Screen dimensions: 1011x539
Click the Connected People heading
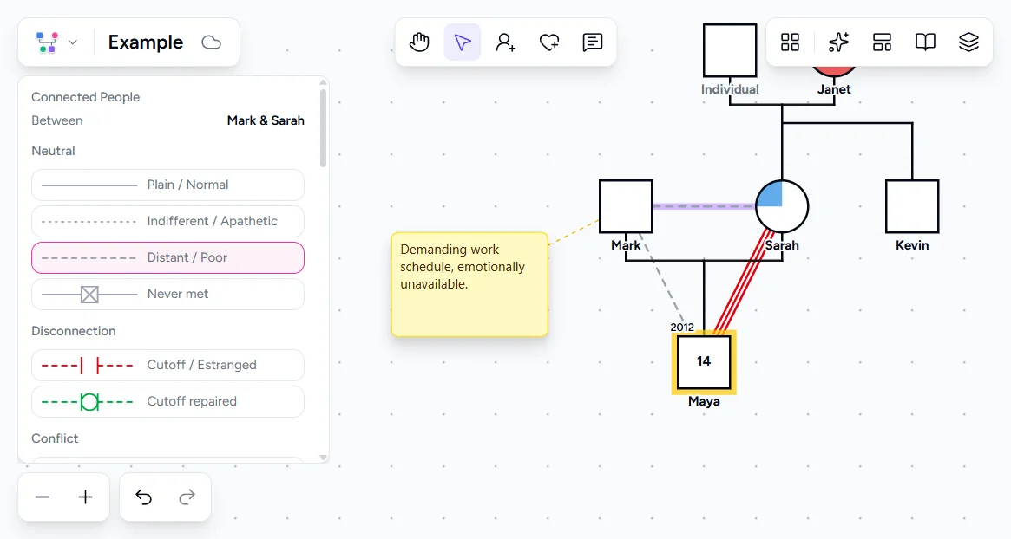(x=86, y=97)
